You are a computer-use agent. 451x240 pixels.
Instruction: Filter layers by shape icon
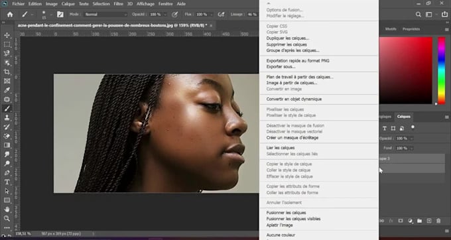[393, 129]
